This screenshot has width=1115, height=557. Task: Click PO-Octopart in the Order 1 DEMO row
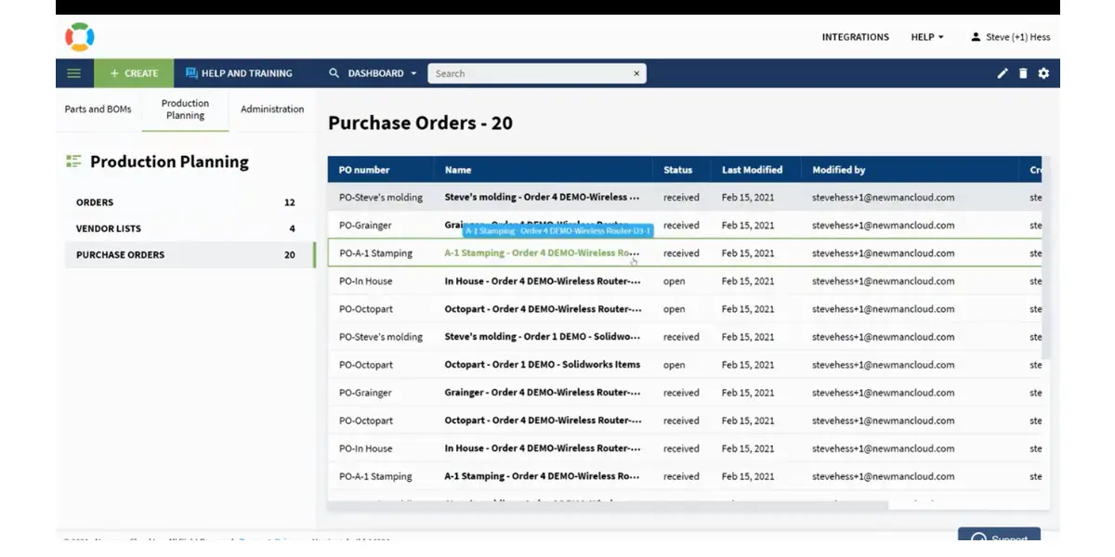click(x=365, y=365)
